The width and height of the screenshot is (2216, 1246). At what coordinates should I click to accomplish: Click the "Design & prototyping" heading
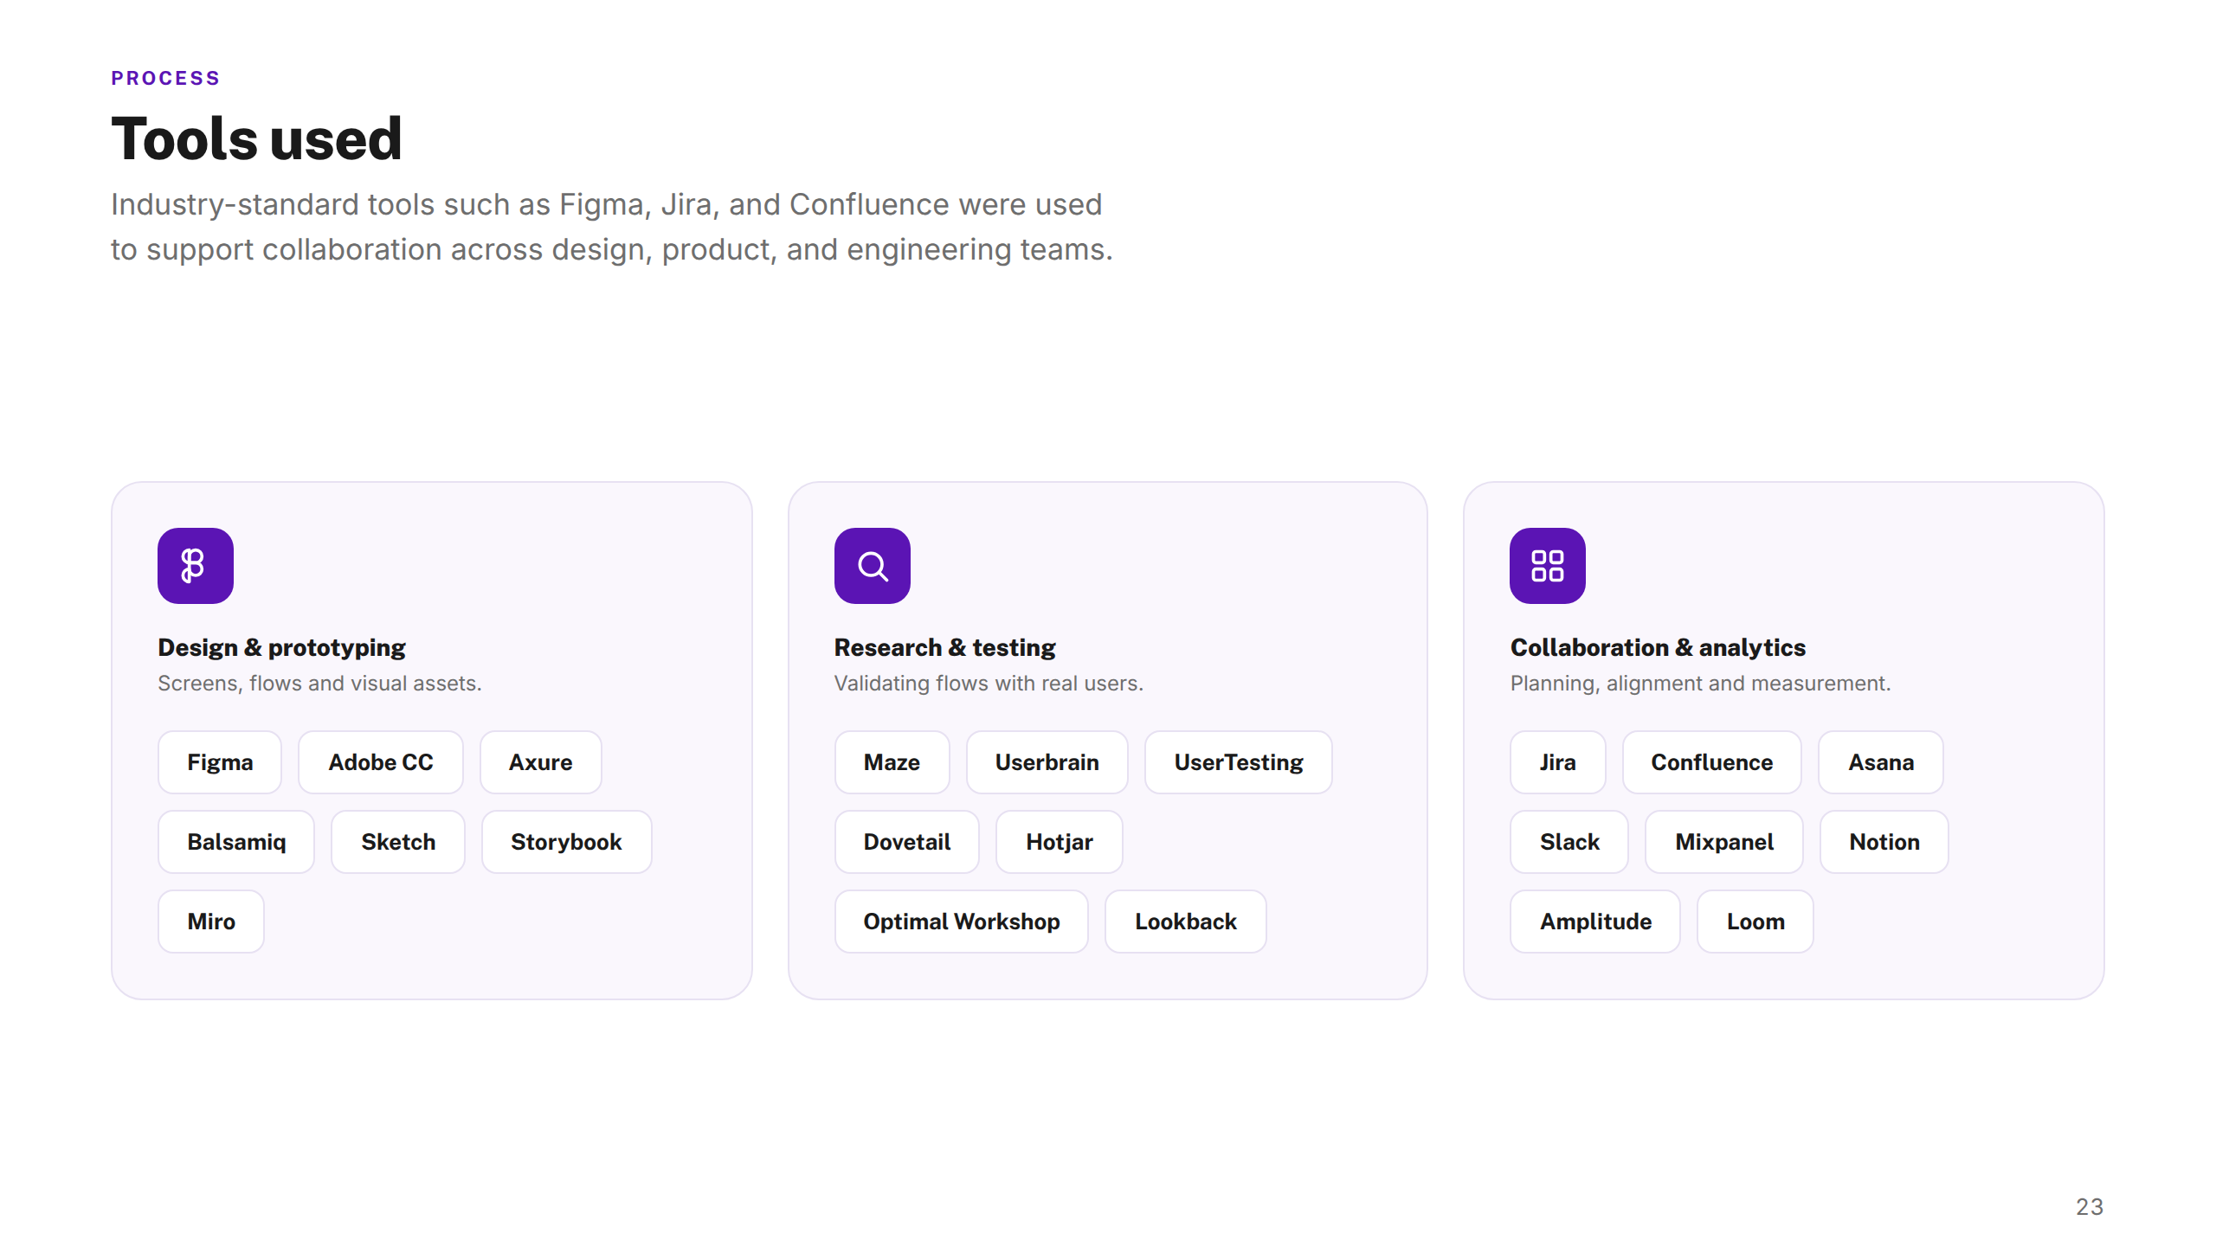pyautogui.click(x=281, y=647)
